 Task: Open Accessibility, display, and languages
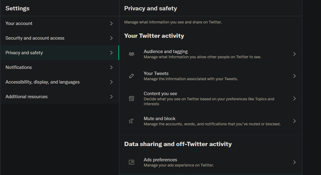coord(60,82)
